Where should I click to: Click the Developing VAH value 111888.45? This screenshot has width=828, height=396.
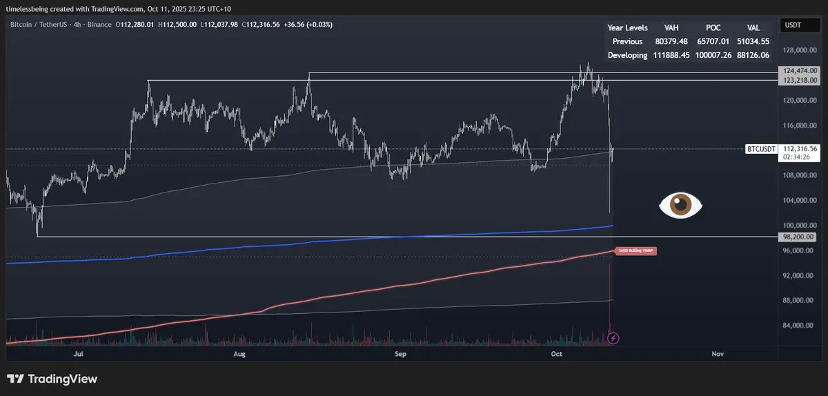671,55
